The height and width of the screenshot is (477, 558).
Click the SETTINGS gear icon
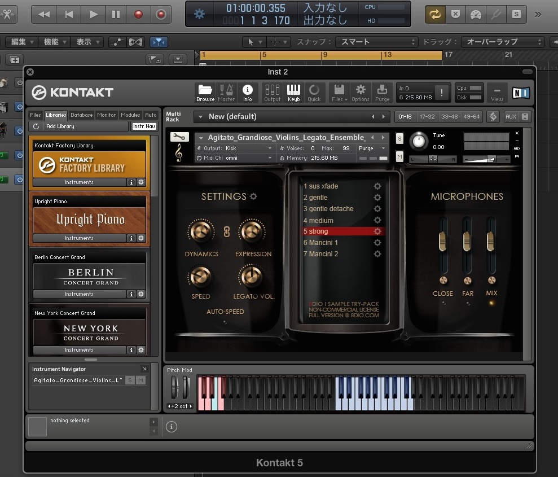click(253, 196)
